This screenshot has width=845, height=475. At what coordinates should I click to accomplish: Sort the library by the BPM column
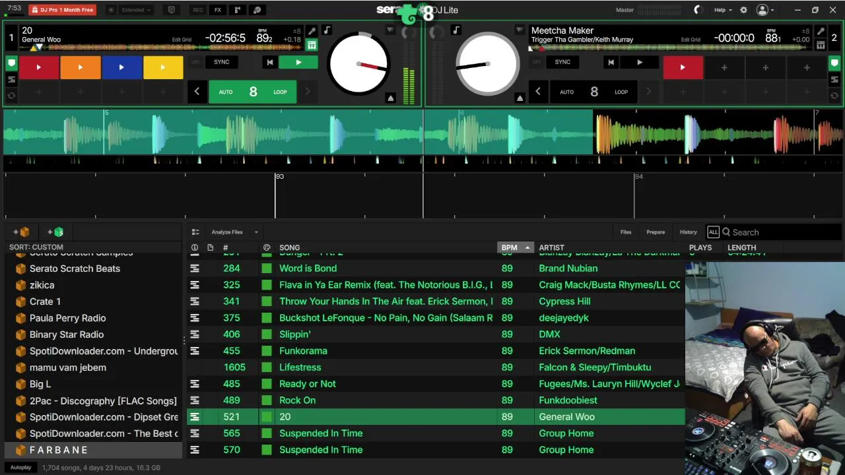click(515, 247)
